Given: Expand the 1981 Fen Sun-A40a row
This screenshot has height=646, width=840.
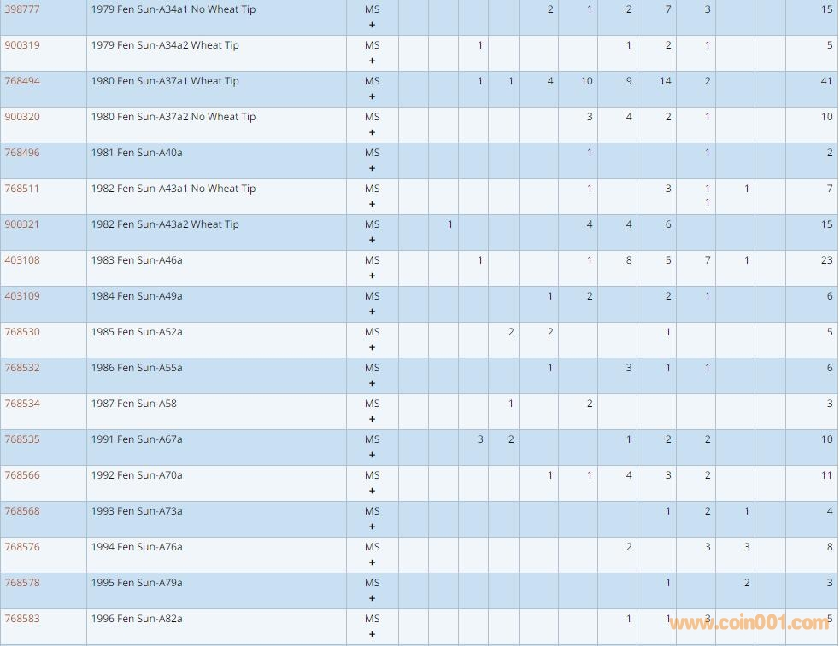Looking at the screenshot, I should point(372,169).
